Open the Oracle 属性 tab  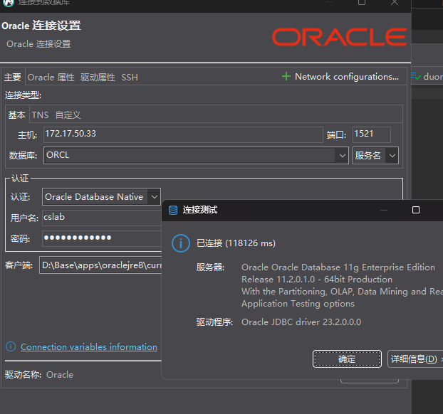coord(51,77)
